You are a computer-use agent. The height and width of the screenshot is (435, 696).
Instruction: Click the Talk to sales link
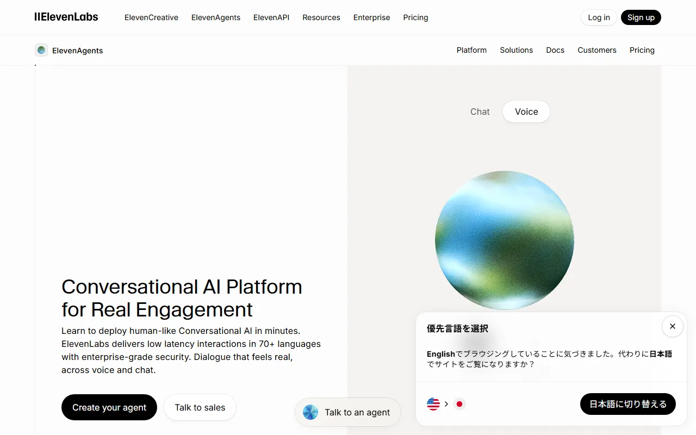[200, 407]
